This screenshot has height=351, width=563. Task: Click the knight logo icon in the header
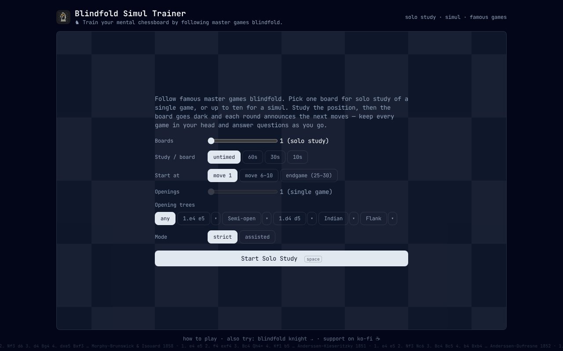(x=63, y=17)
